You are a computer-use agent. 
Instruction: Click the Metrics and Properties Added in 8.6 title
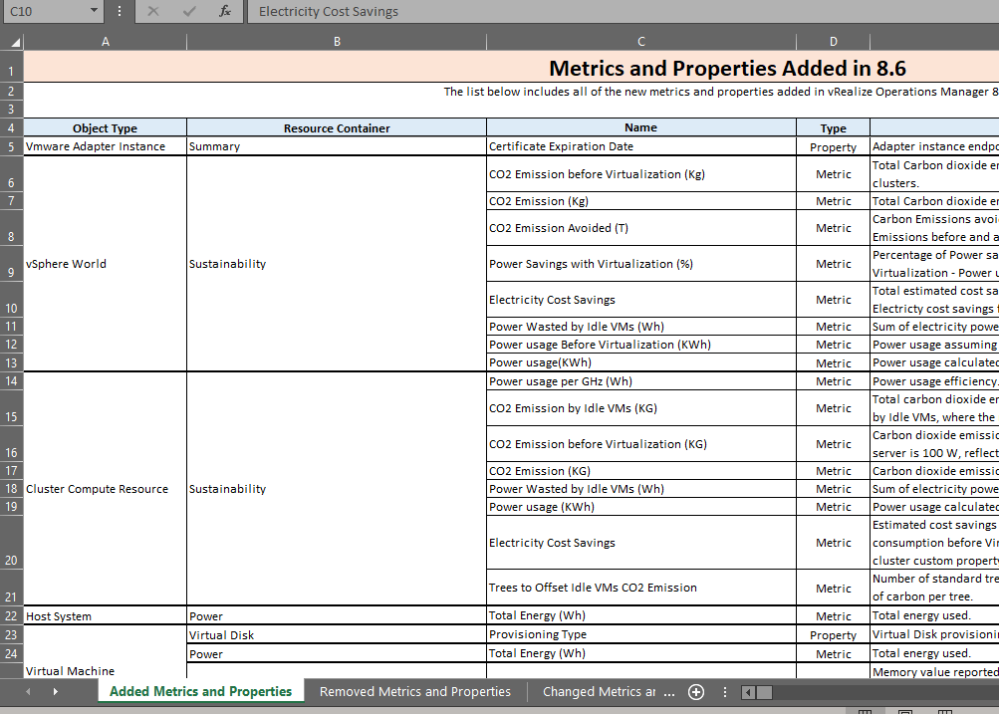(727, 68)
